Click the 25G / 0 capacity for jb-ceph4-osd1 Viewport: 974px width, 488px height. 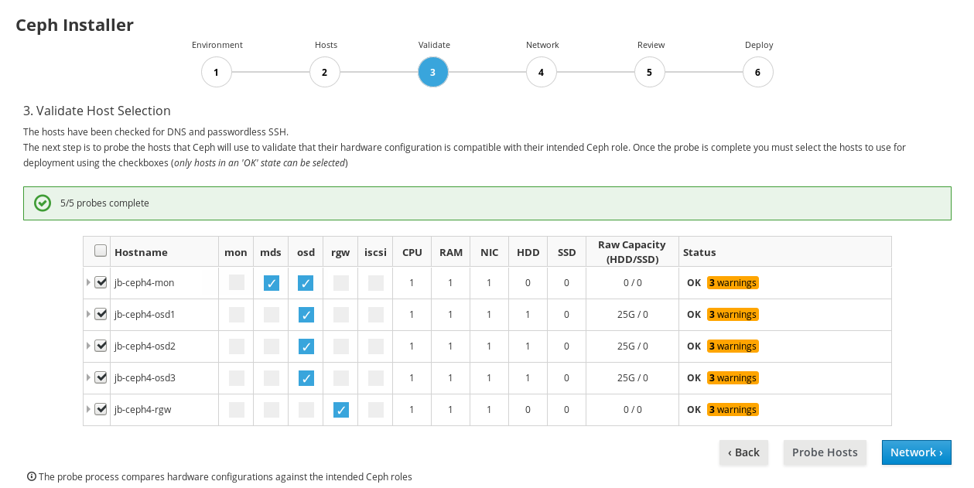click(633, 315)
